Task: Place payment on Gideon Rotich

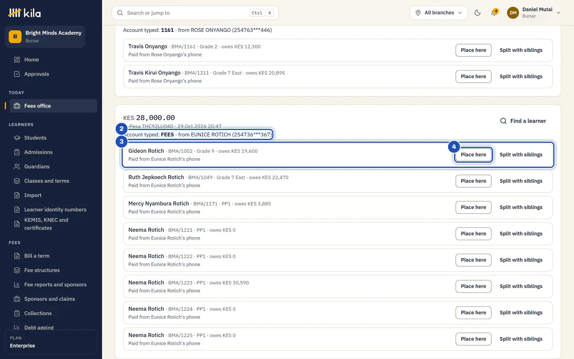Action: [x=474, y=155]
